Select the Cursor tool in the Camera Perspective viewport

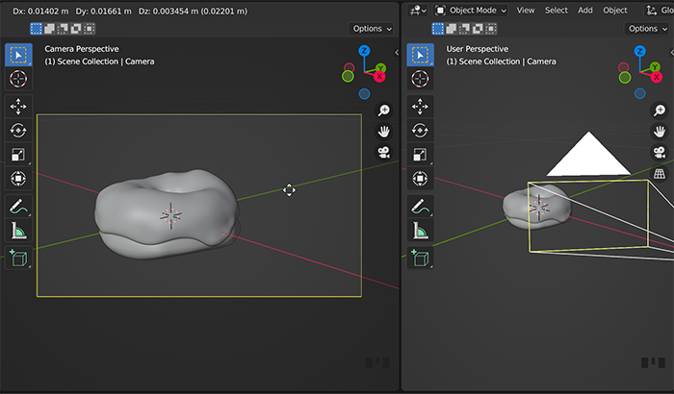pos(18,79)
